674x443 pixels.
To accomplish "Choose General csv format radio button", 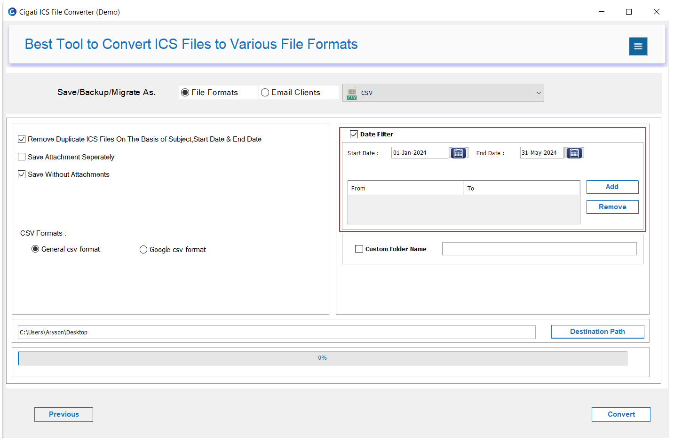I will pos(35,249).
